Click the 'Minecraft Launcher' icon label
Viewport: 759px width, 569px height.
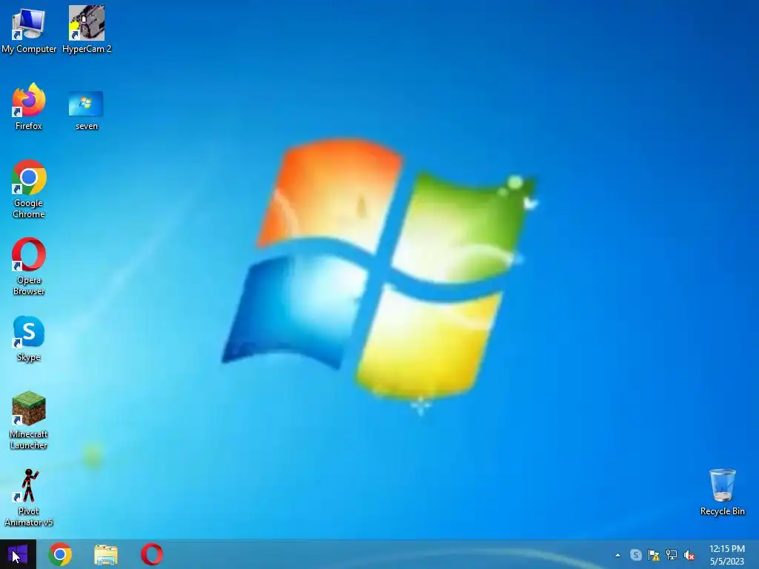point(29,439)
